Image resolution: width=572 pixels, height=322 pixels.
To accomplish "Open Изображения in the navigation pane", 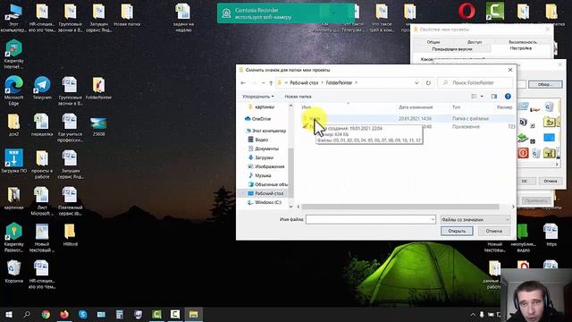I will [x=270, y=166].
